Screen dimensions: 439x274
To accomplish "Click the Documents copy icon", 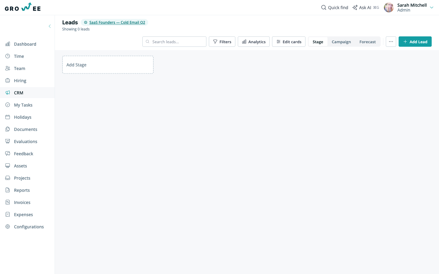I will coord(8,129).
